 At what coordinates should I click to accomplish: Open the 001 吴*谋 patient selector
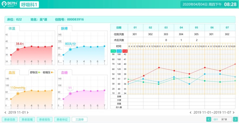[x=222, y=119]
